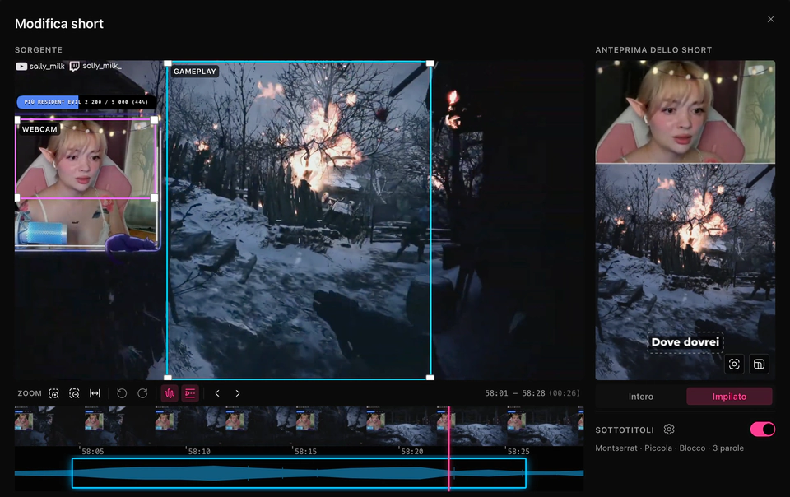Toggle the transcript track button
Image resolution: width=790 pixels, height=497 pixels.
[x=190, y=393]
